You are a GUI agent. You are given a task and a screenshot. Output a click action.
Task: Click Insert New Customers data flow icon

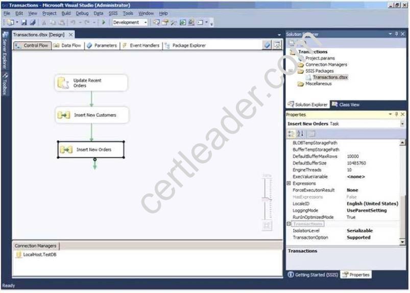point(64,115)
